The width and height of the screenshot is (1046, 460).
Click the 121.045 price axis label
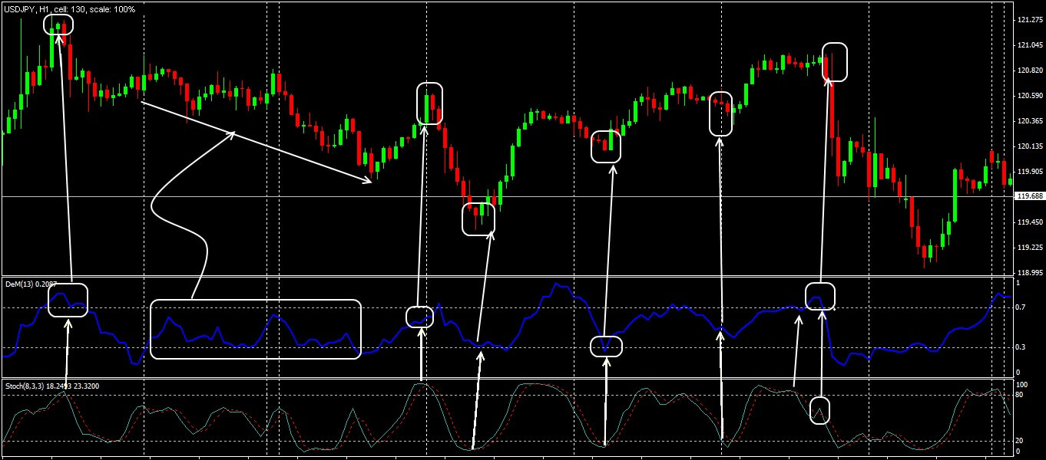click(x=1029, y=45)
